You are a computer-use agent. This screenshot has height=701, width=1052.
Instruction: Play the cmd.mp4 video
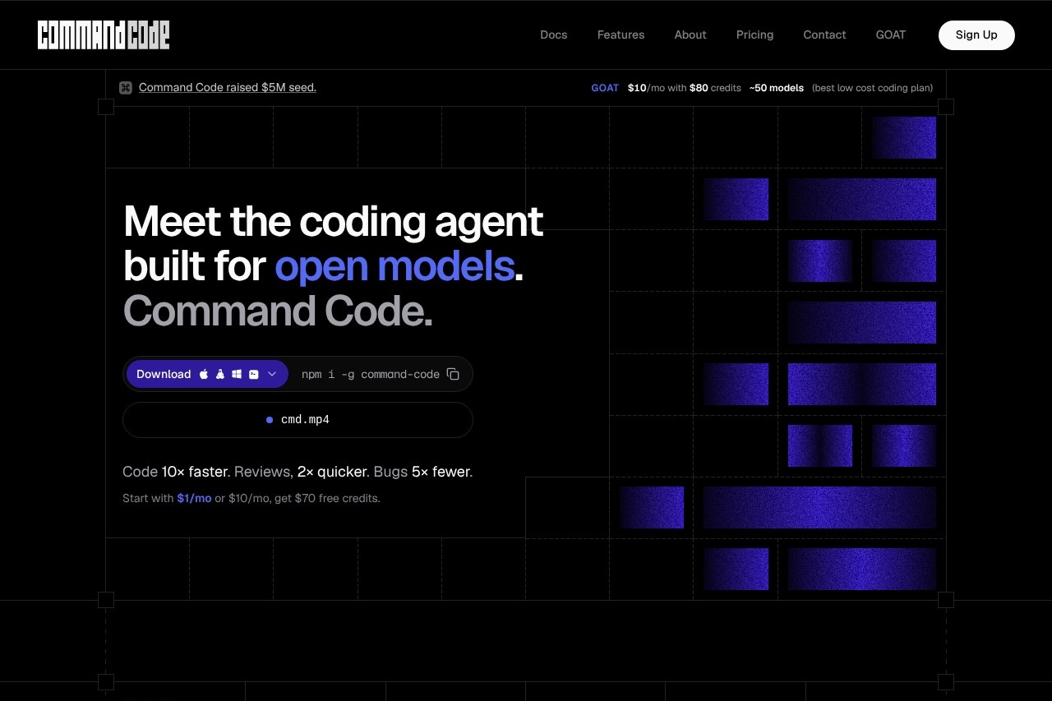pyautogui.click(x=298, y=420)
